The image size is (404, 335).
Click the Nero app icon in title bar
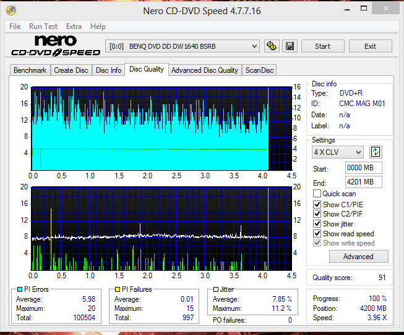(11, 10)
